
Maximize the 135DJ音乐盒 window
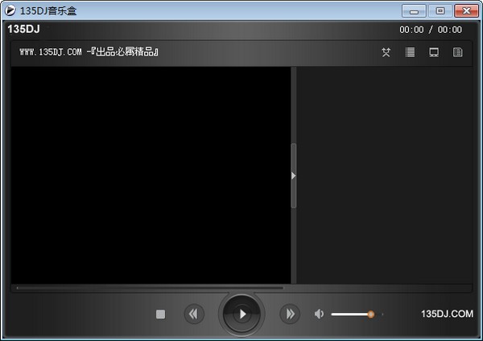pos(440,11)
